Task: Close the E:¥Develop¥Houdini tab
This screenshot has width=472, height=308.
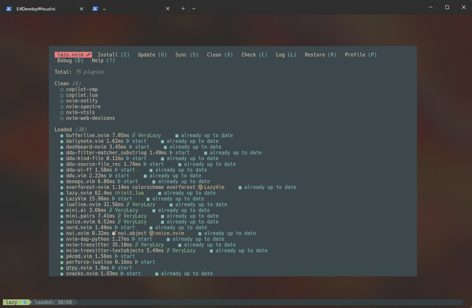Action: pyautogui.click(x=81, y=9)
